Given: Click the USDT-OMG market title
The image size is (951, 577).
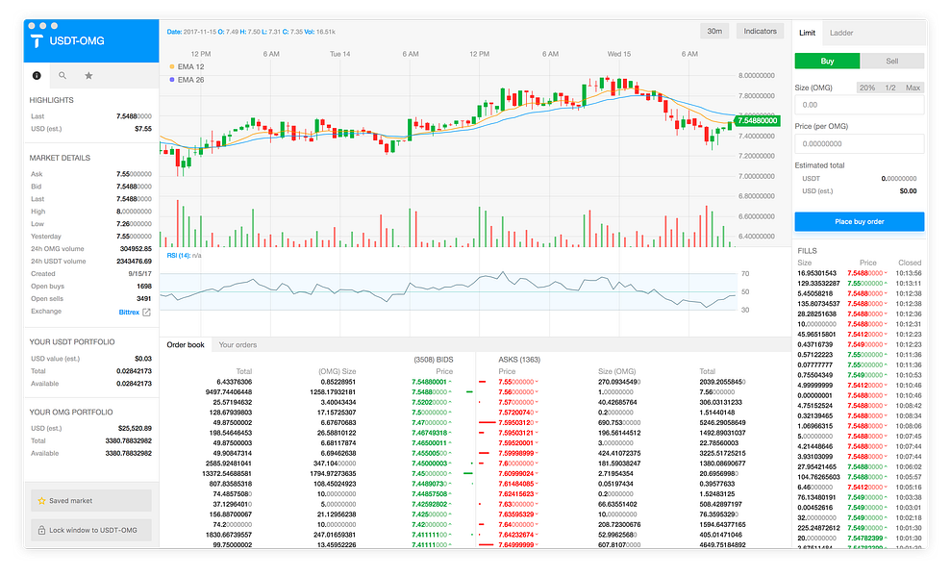Looking at the screenshot, I should 77,40.
